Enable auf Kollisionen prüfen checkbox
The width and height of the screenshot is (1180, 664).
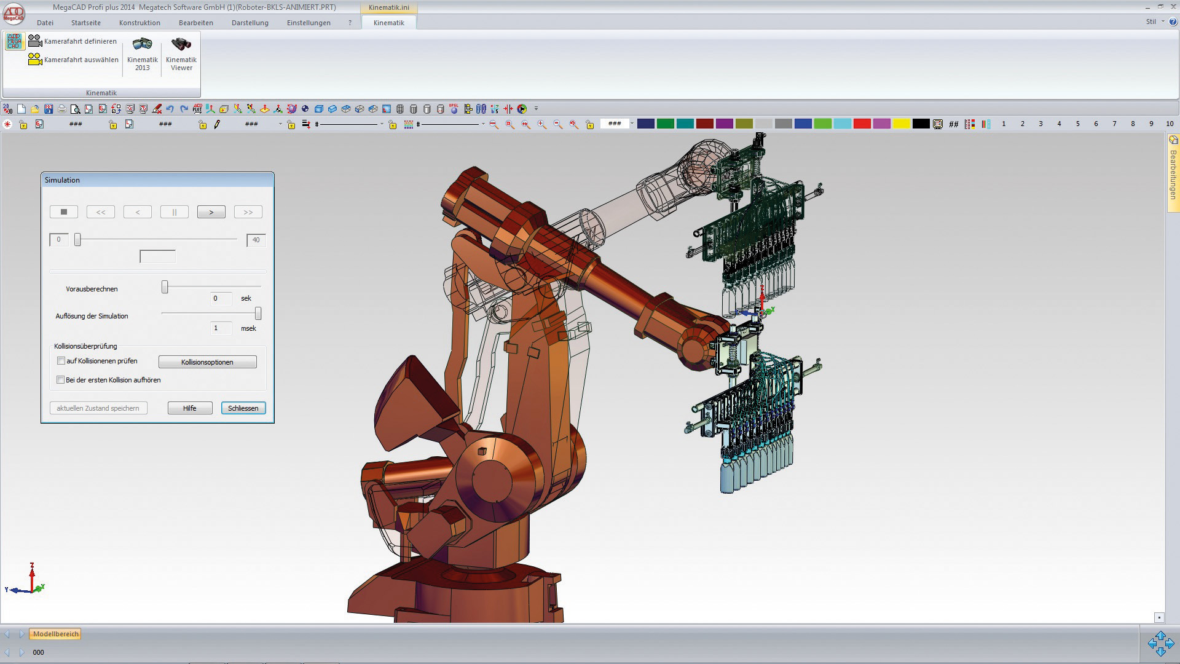tap(61, 361)
